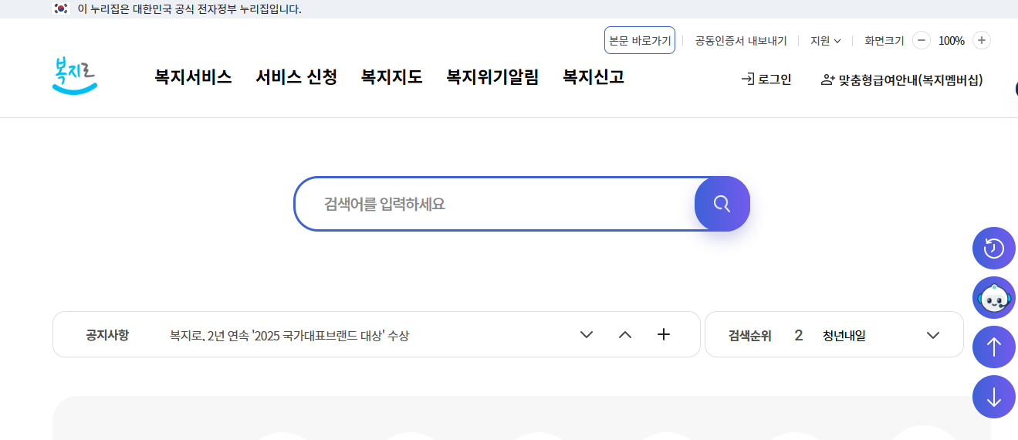Open the 복지위기알림 menu

coord(492,77)
